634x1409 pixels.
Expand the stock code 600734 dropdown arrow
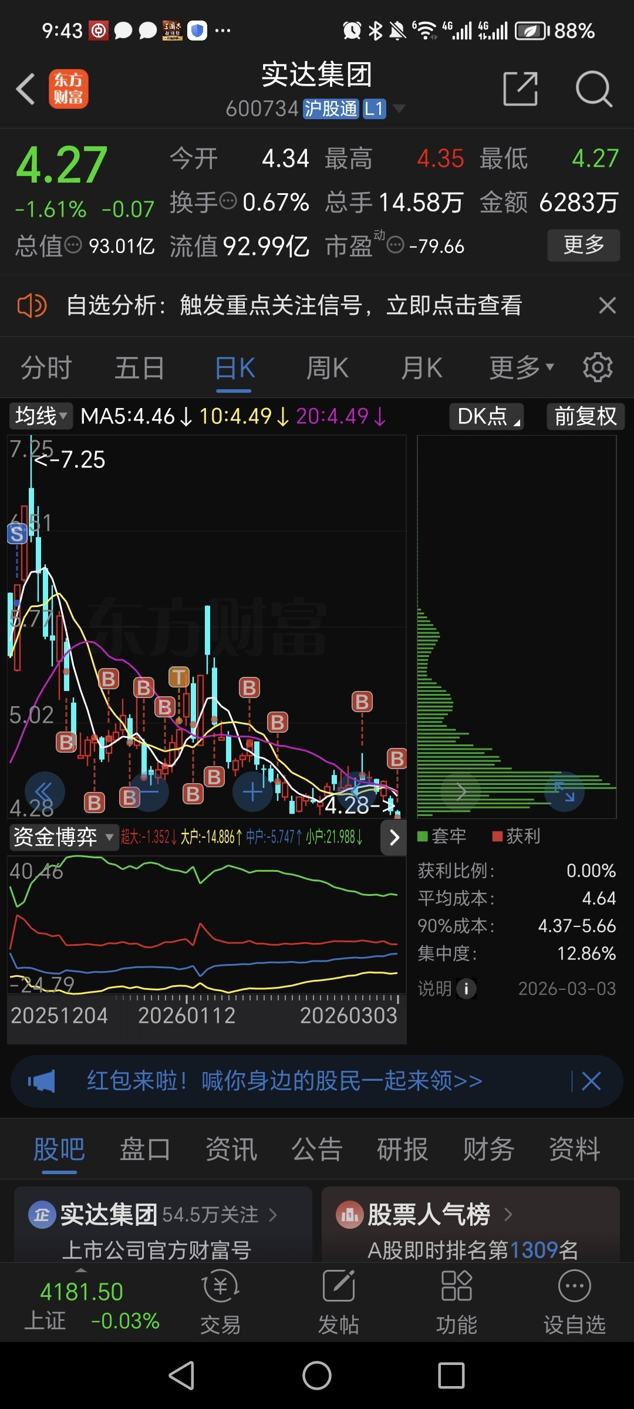coord(399,108)
